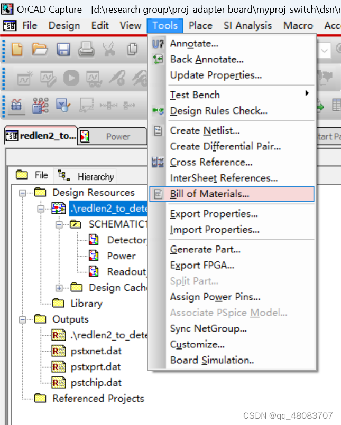Click the checkmark magnifier toolbar icon

[x=63, y=105]
